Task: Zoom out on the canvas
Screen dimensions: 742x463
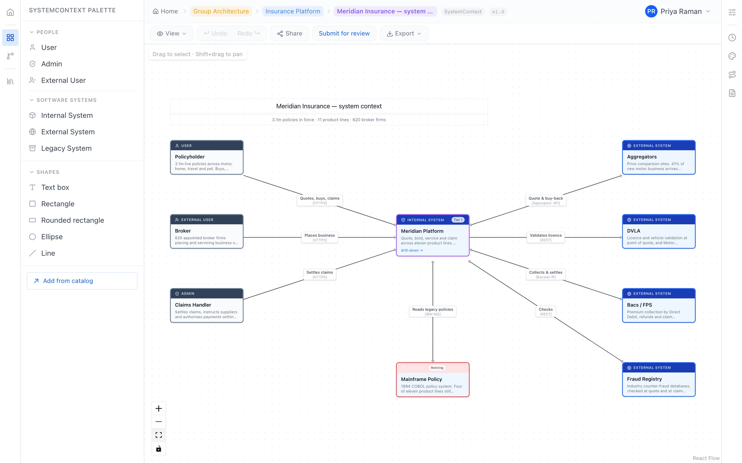Action: pos(159,422)
